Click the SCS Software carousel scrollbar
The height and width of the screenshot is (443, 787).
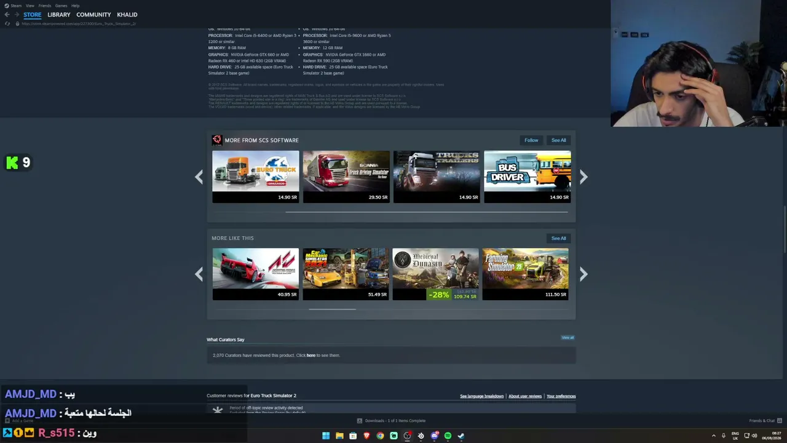tap(426, 212)
